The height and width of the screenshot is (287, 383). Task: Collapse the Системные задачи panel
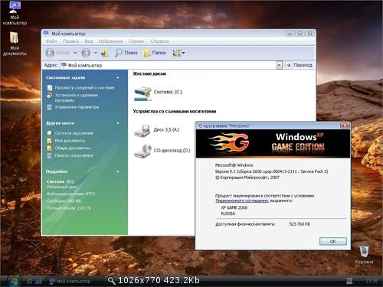click(x=118, y=77)
